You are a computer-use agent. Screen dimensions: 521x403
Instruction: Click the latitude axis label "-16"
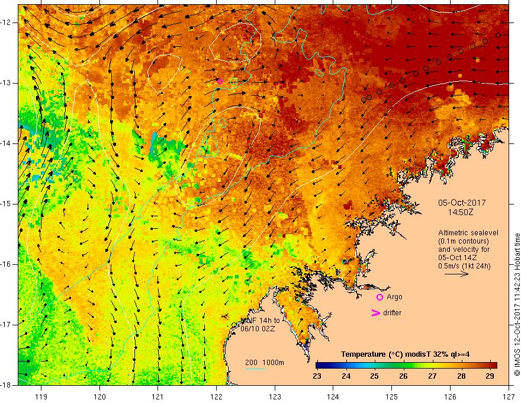7,264
